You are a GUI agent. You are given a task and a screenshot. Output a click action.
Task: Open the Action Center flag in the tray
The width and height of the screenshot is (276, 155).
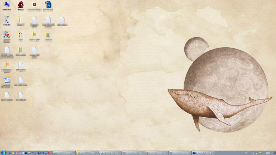[x=257, y=153]
